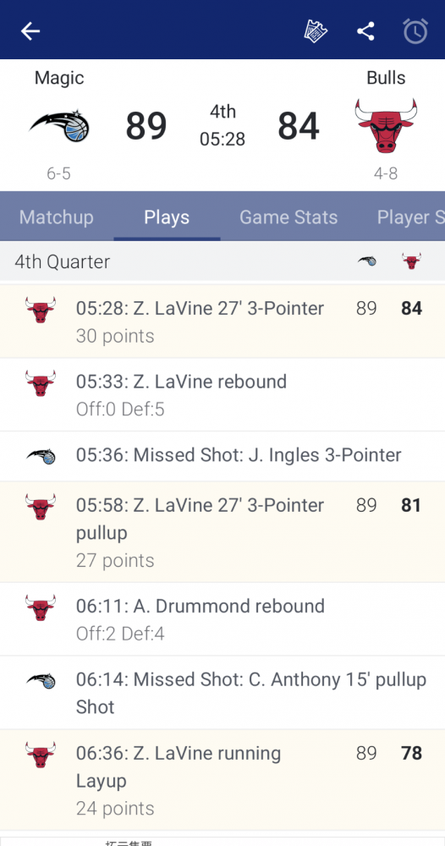Tap the share icon
This screenshot has height=846, width=445.
coord(365,31)
